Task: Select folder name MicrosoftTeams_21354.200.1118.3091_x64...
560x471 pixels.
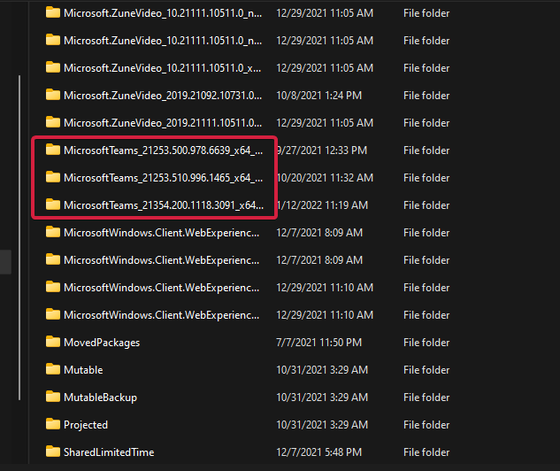Action: click(x=164, y=205)
